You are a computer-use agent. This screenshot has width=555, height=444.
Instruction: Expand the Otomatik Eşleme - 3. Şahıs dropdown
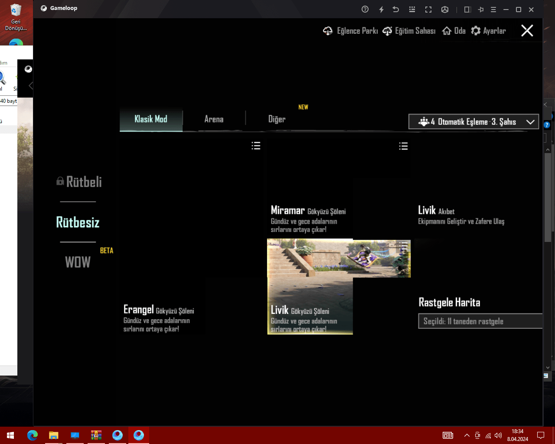473,122
